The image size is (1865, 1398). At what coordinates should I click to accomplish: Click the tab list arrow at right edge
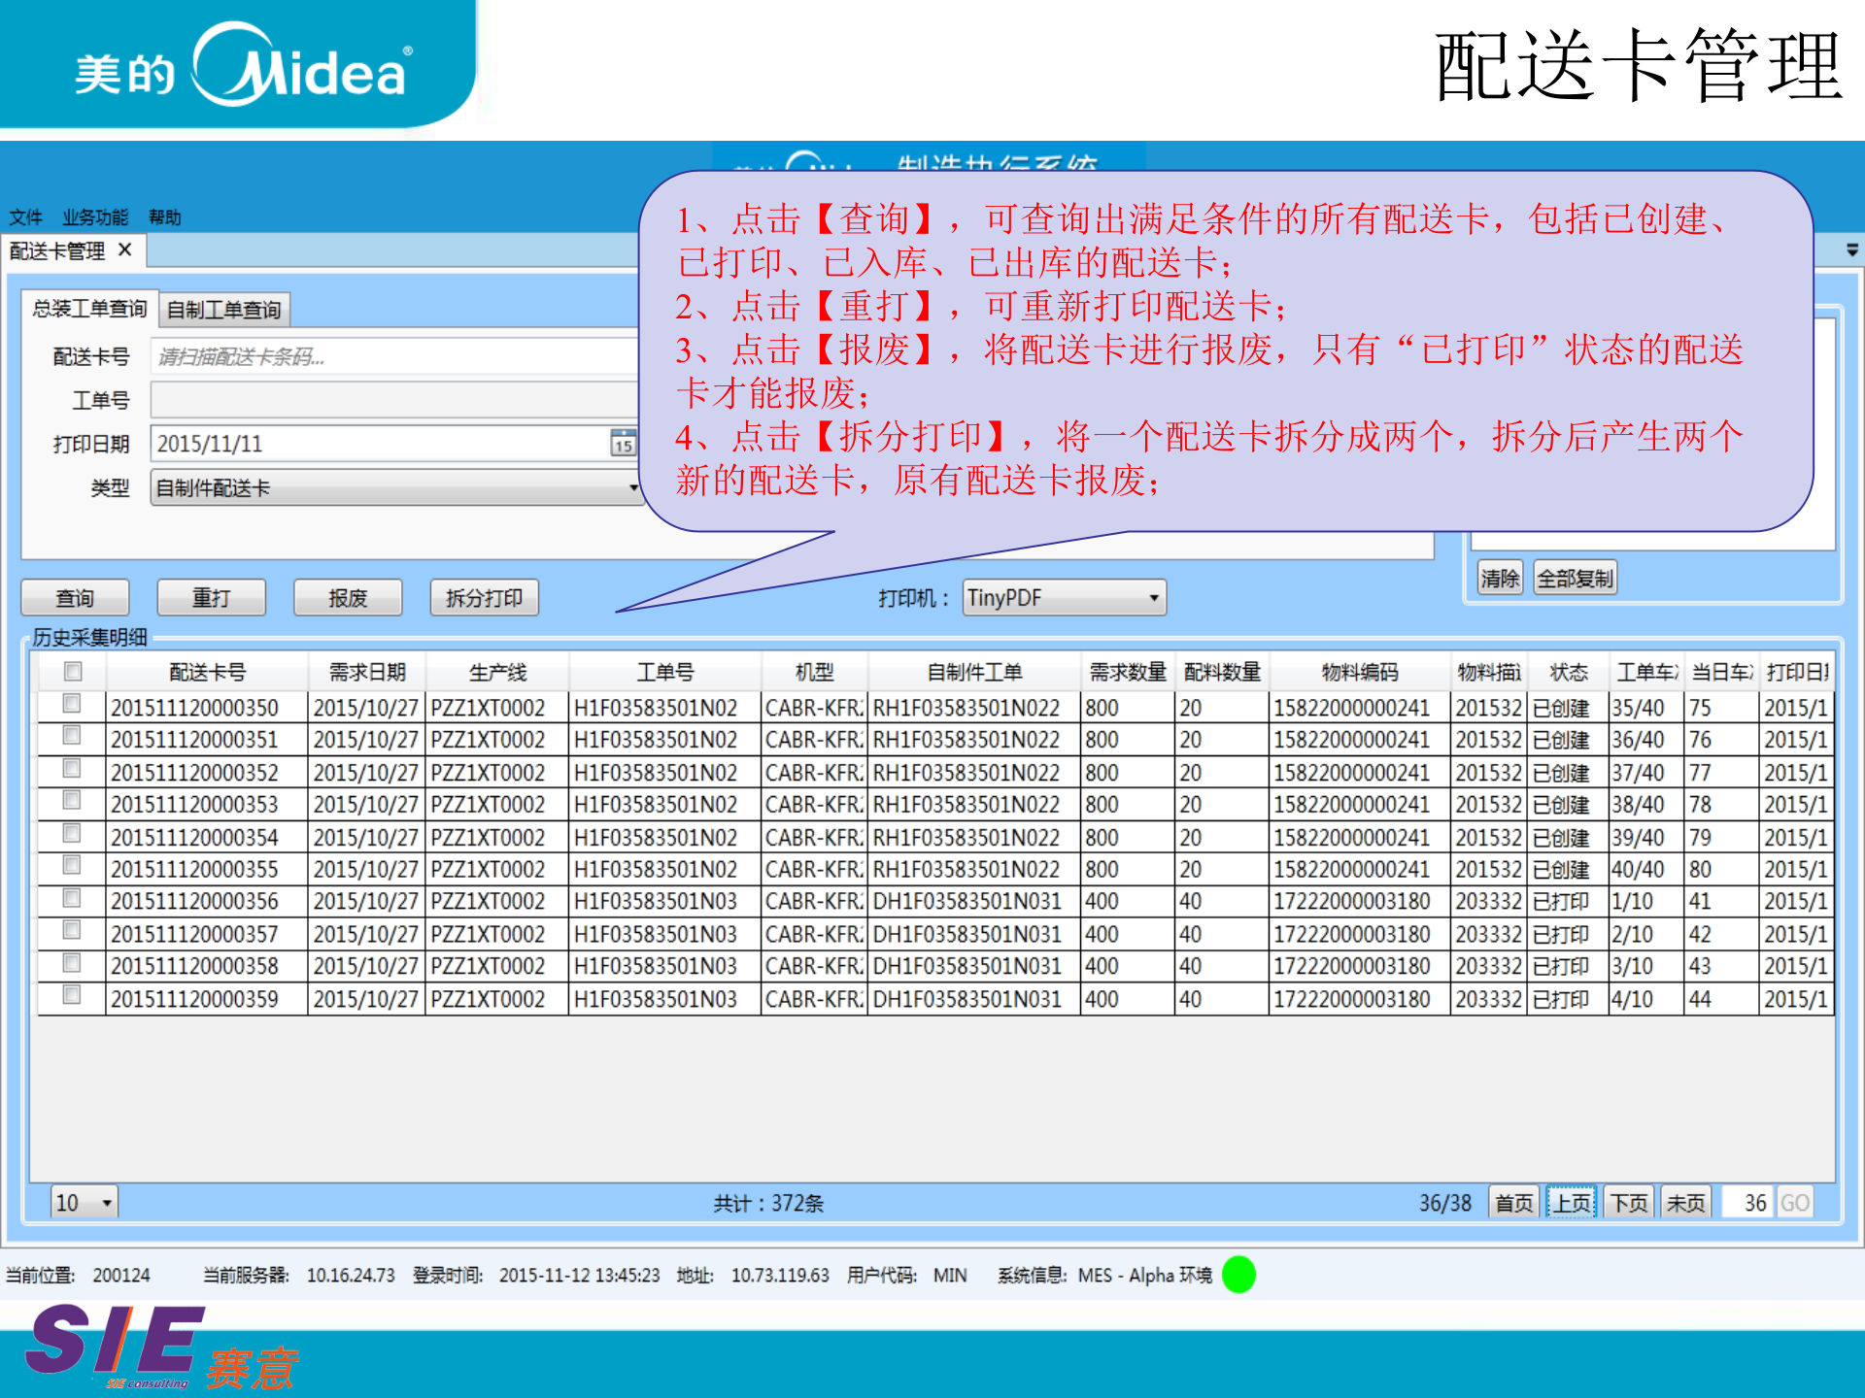coord(1851,250)
